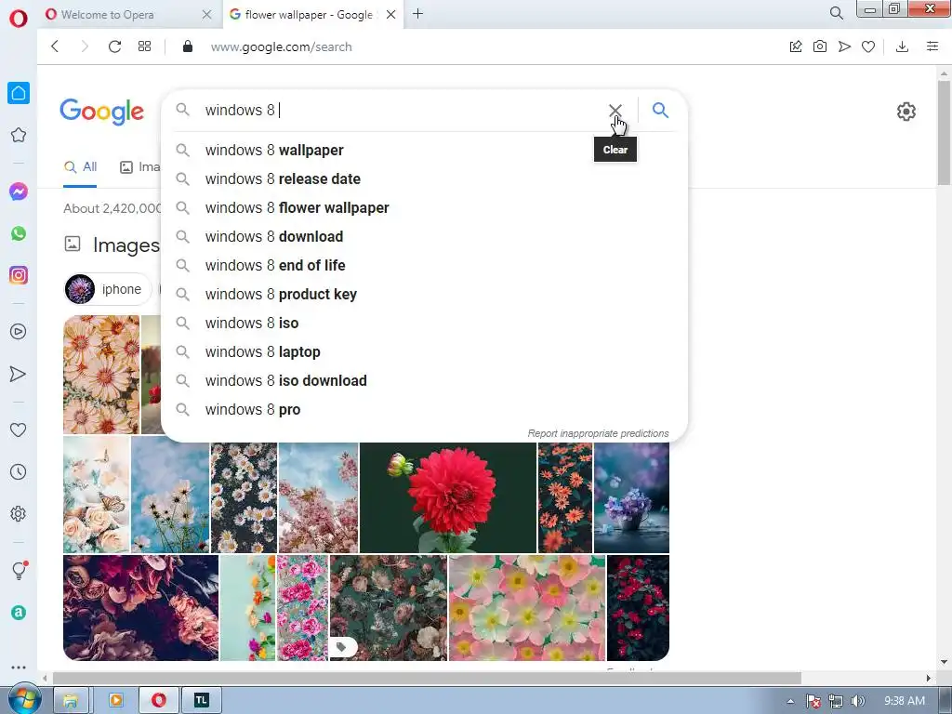Open the TL app in taskbar
952x714 pixels.
coord(202,701)
